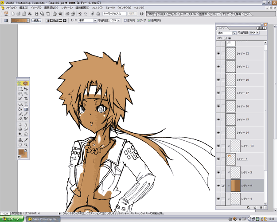Open the gradient picker dropdown arrow
Image resolution: width=277 pixels, height=222 pixels.
click(28, 20)
